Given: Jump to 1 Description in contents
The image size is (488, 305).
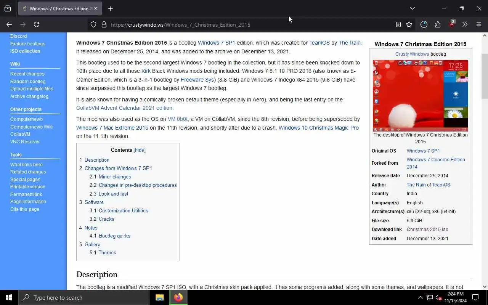Looking at the screenshot, I should [94, 160].
